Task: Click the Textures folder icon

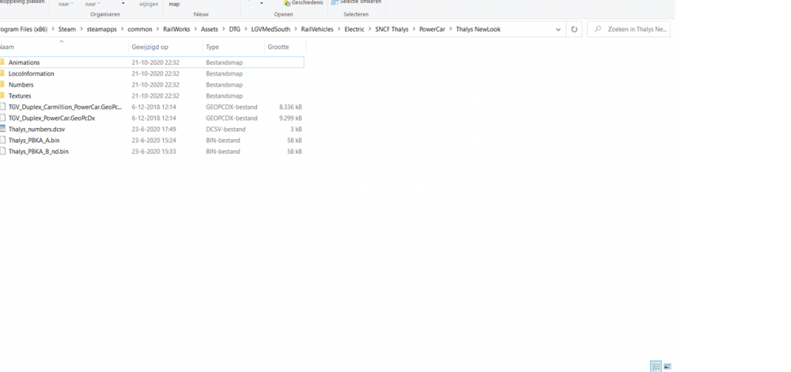Action: (3, 96)
